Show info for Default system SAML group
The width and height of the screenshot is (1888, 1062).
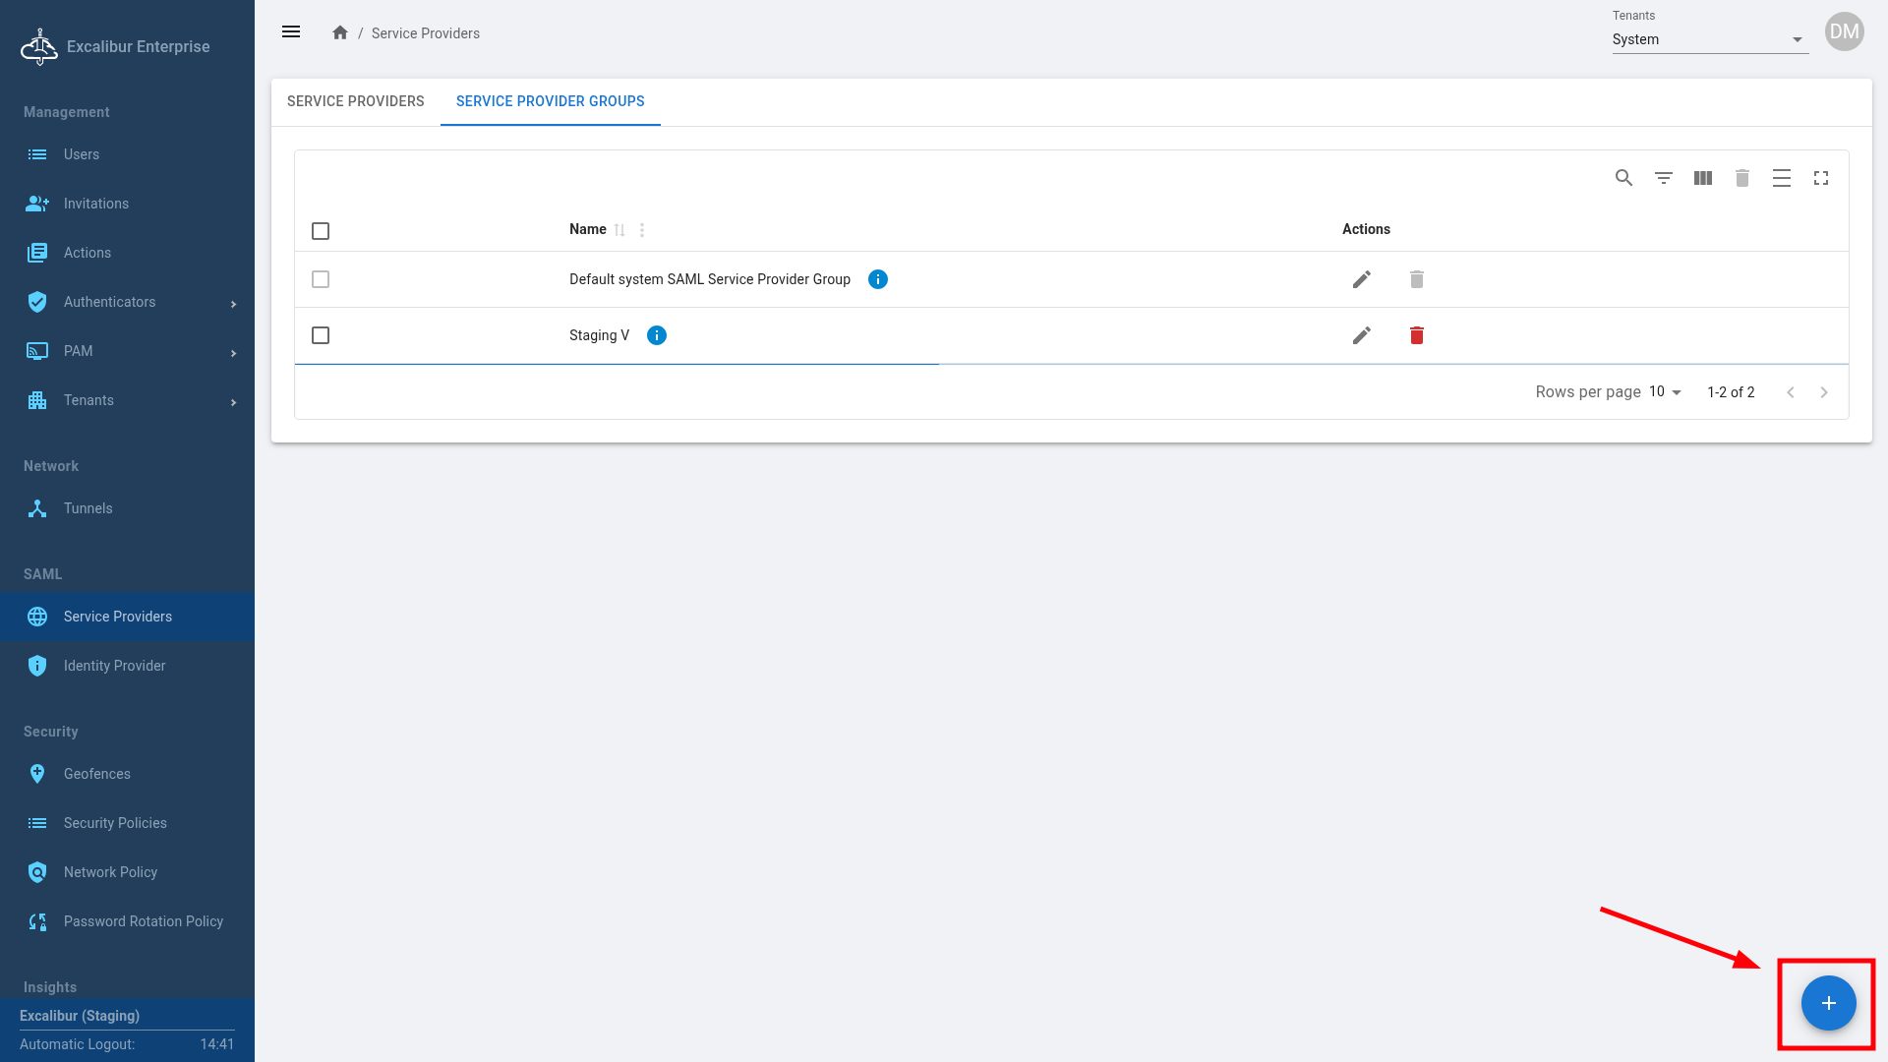coord(877,279)
